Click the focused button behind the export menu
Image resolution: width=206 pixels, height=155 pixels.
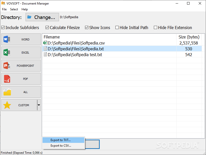point(92,144)
